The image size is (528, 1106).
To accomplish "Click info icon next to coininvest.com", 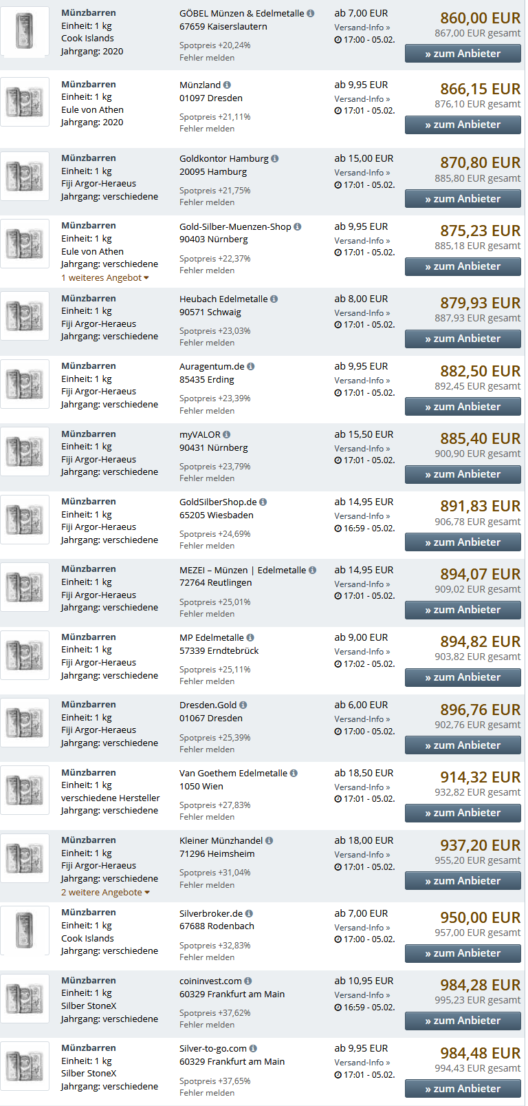I will click(248, 981).
